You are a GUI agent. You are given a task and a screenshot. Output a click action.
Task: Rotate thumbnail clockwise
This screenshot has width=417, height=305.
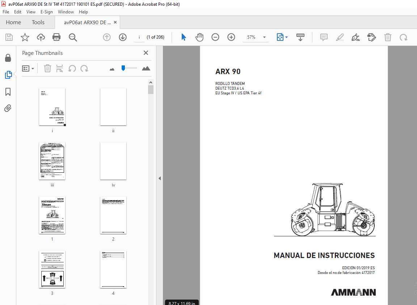point(84,69)
